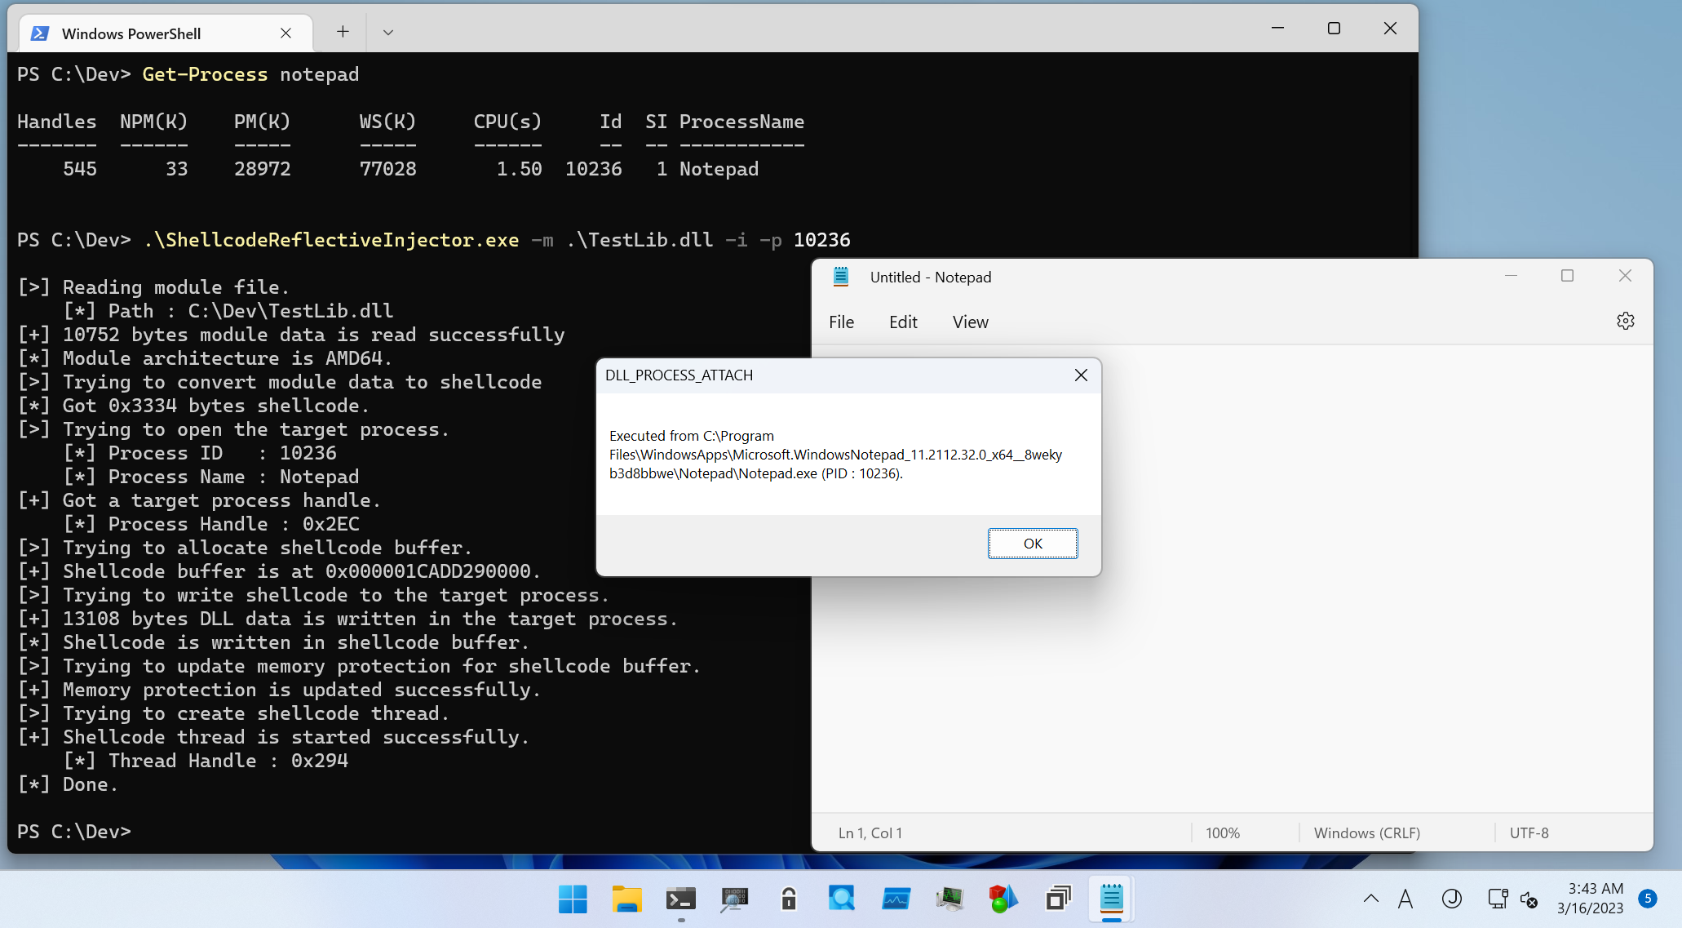Open the binary magnifier tool in taskbar

[x=734, y=899]
